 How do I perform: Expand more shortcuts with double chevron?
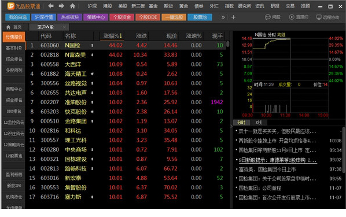pos(223,17)
